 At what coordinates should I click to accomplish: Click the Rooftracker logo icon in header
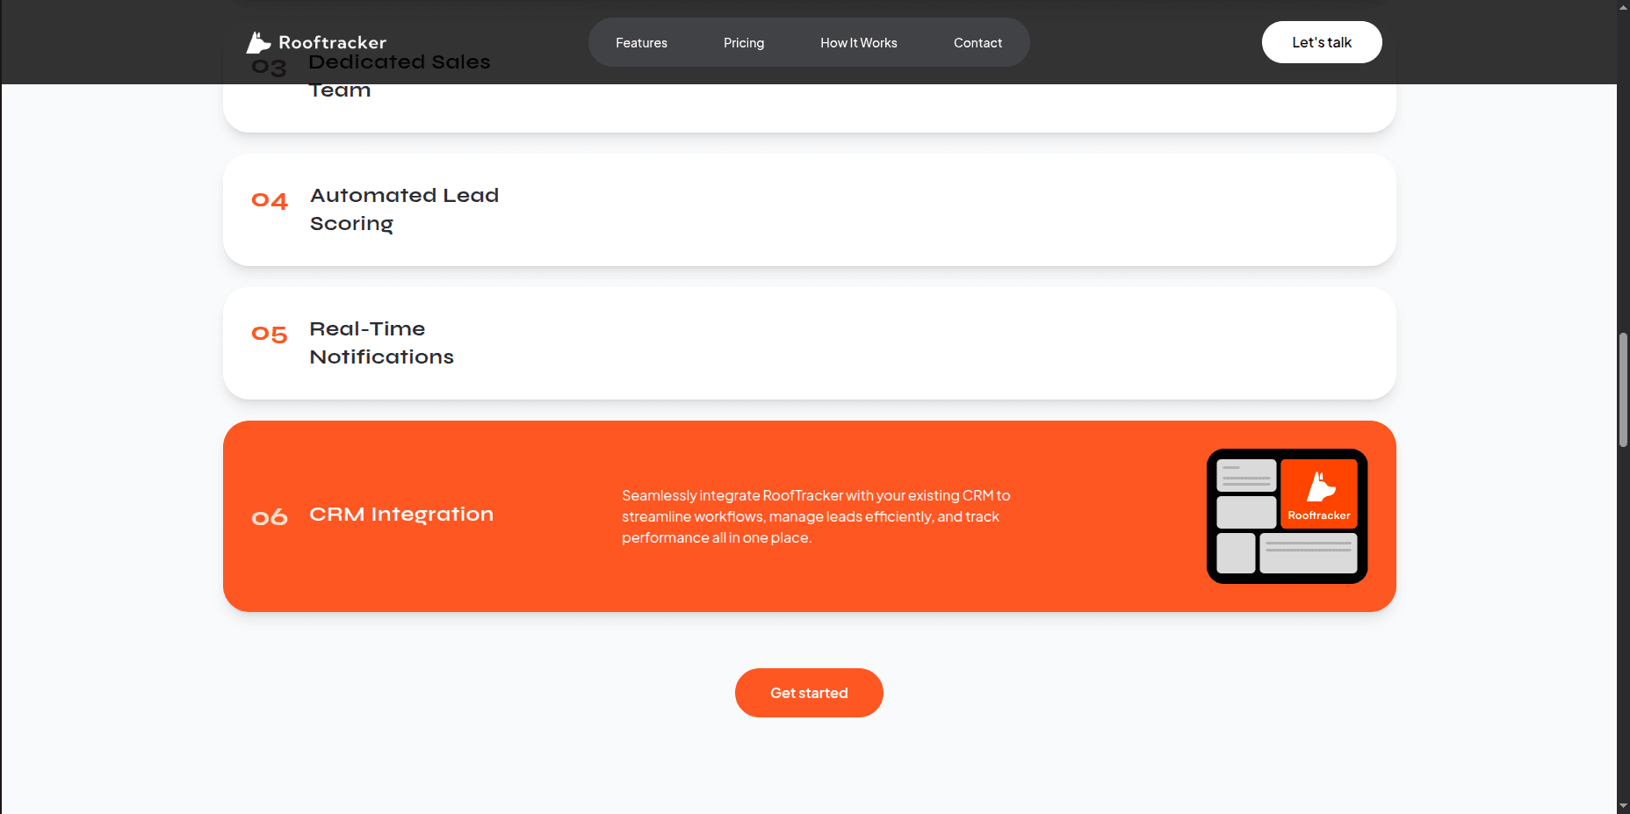(x=258, y=42)
